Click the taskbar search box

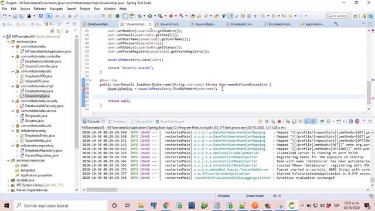pyautogui.click(x=60, y=206)
